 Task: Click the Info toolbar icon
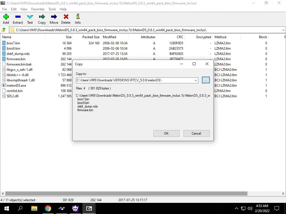click(x=78, y=16)
